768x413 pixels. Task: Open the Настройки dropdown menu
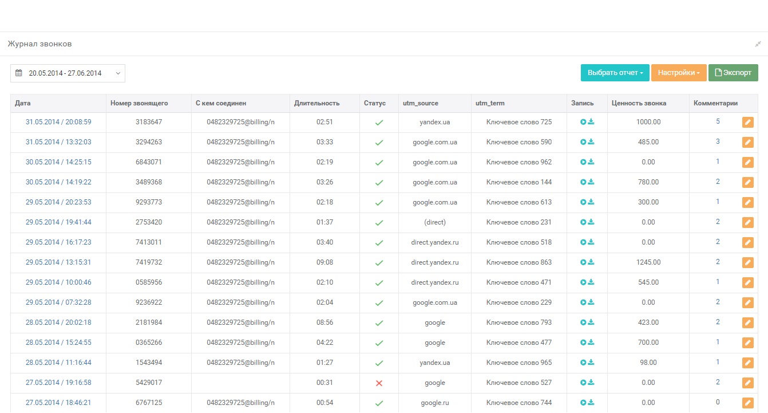(679, 73)
